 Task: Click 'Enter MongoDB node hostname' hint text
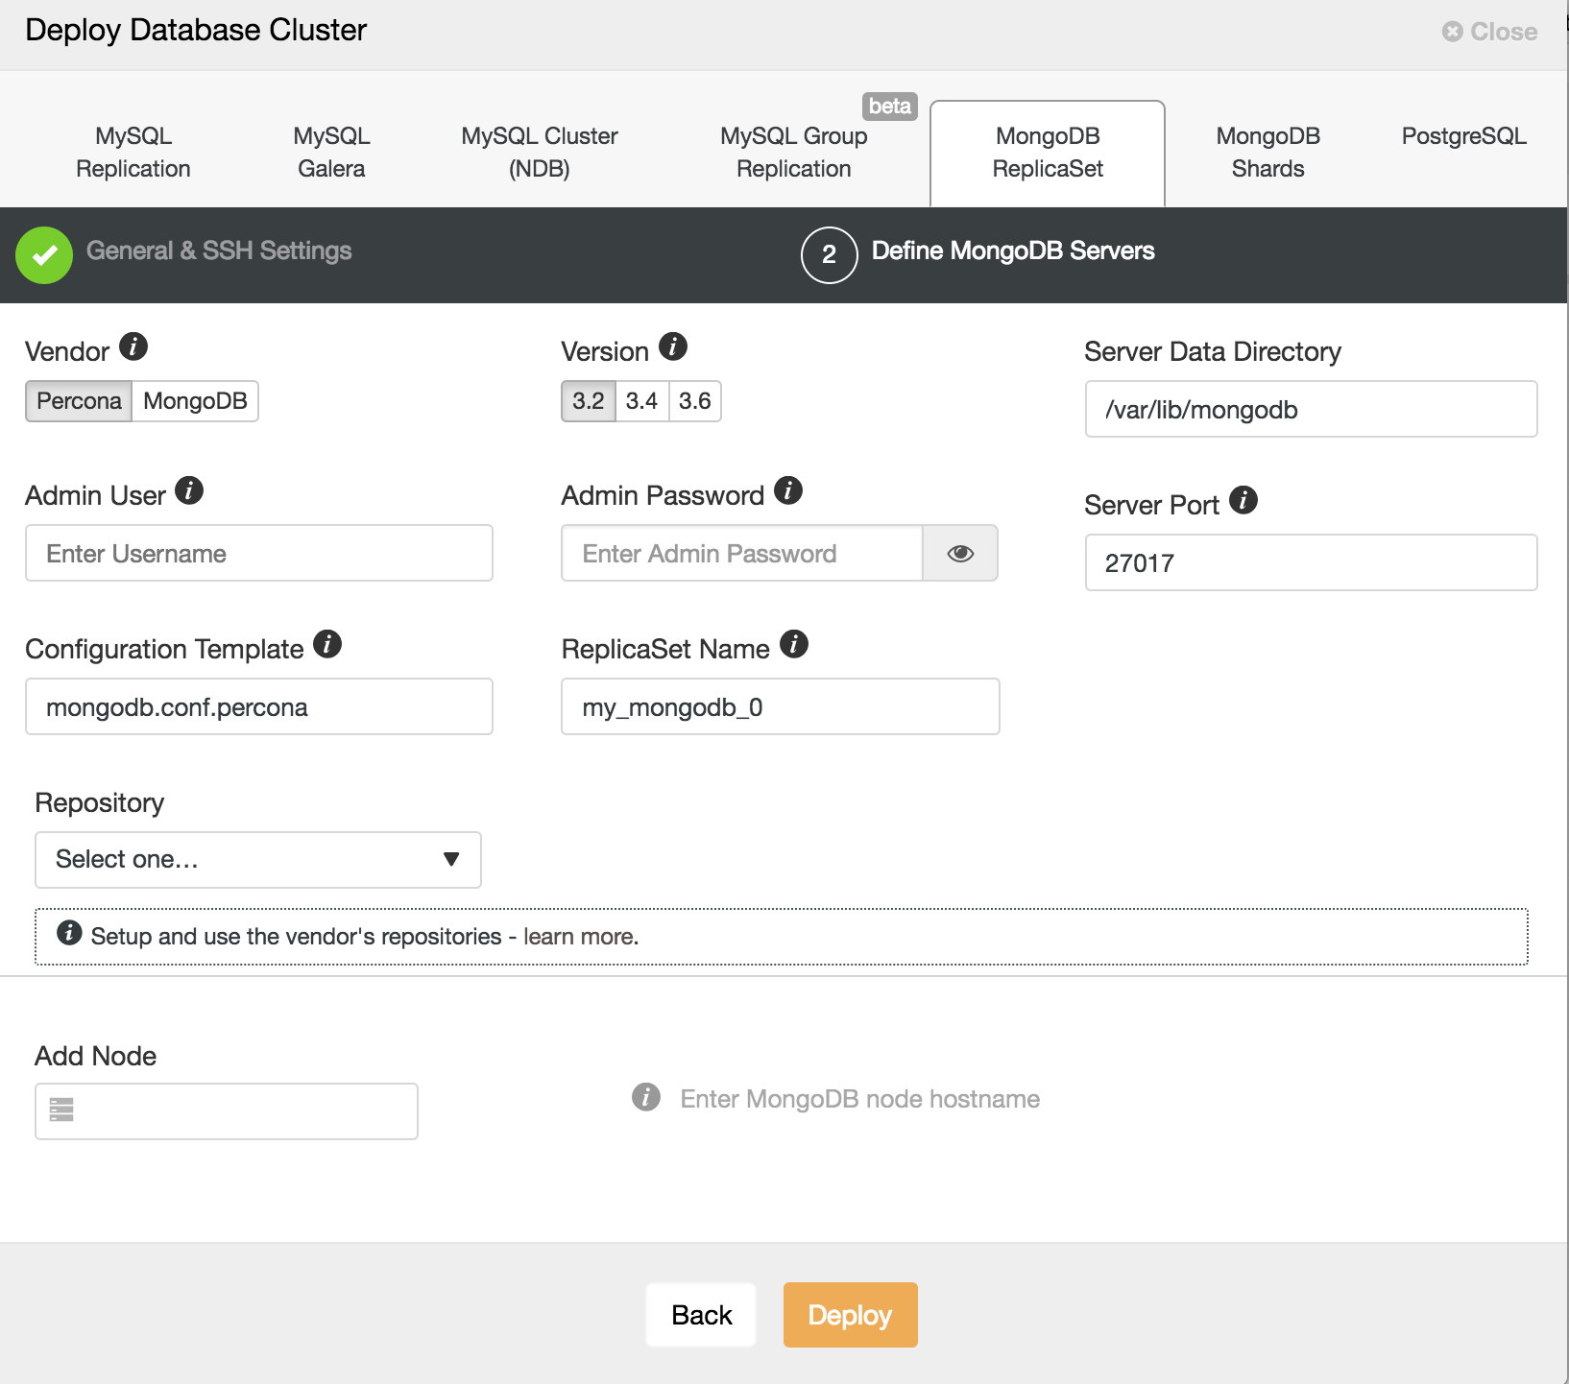[x=860, y=1099]
